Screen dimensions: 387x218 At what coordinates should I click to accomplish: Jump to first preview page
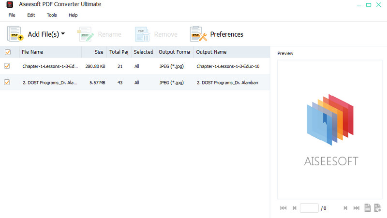tap(283, 208)
